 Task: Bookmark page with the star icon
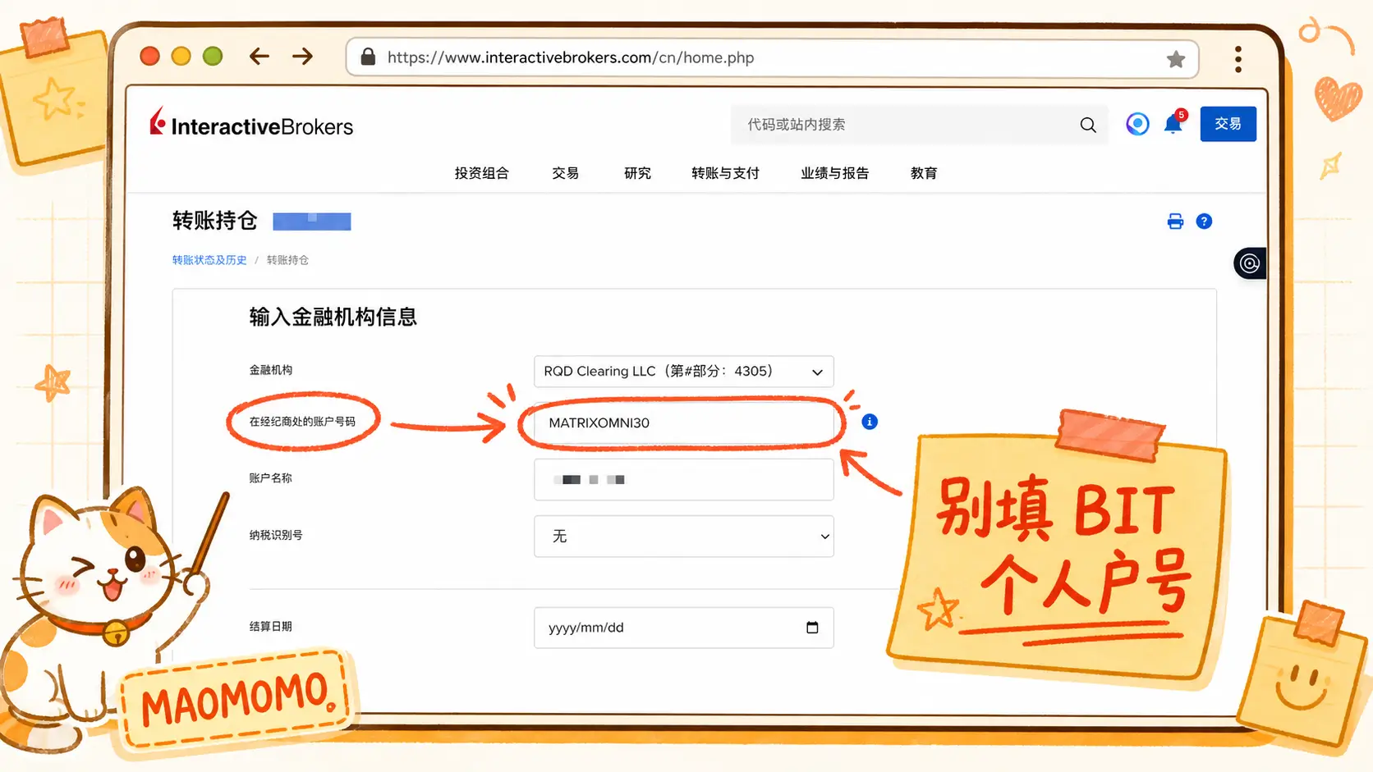pyautogui.click(x=1176, y=59)
